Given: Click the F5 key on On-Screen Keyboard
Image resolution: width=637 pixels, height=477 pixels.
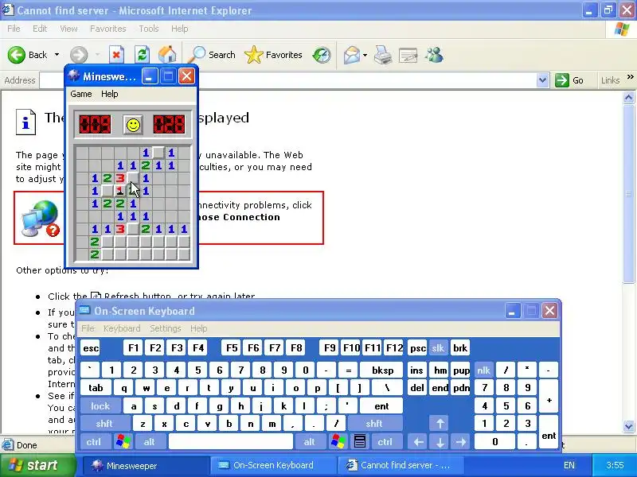Looking at the screenshot, I should coord(232,348).
